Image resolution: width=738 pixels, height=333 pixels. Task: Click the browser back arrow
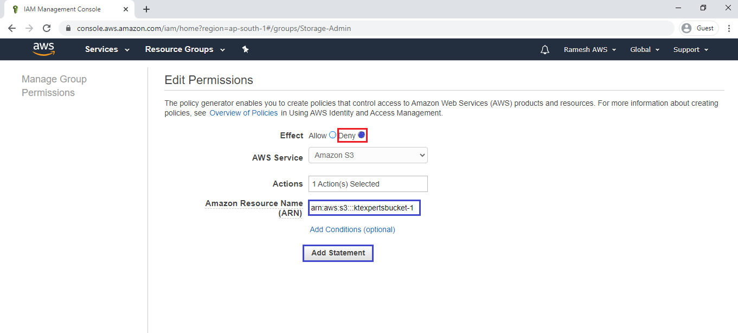12,28
